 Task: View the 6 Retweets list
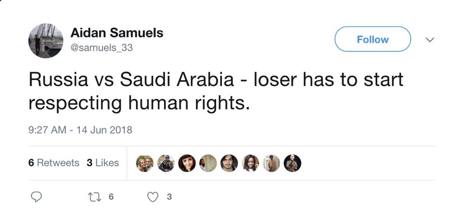pyautogui.click(x=54, y=163)
